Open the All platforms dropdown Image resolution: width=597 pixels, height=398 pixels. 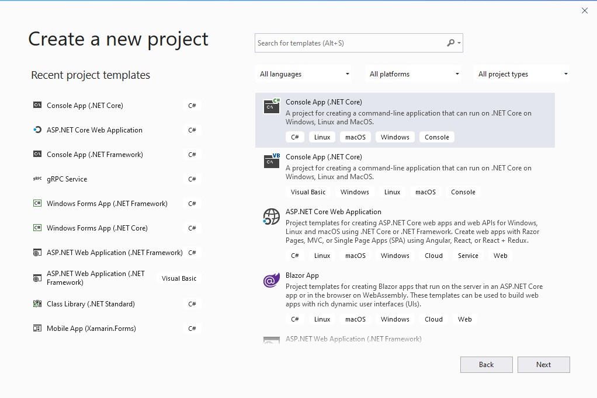[413, 74]
